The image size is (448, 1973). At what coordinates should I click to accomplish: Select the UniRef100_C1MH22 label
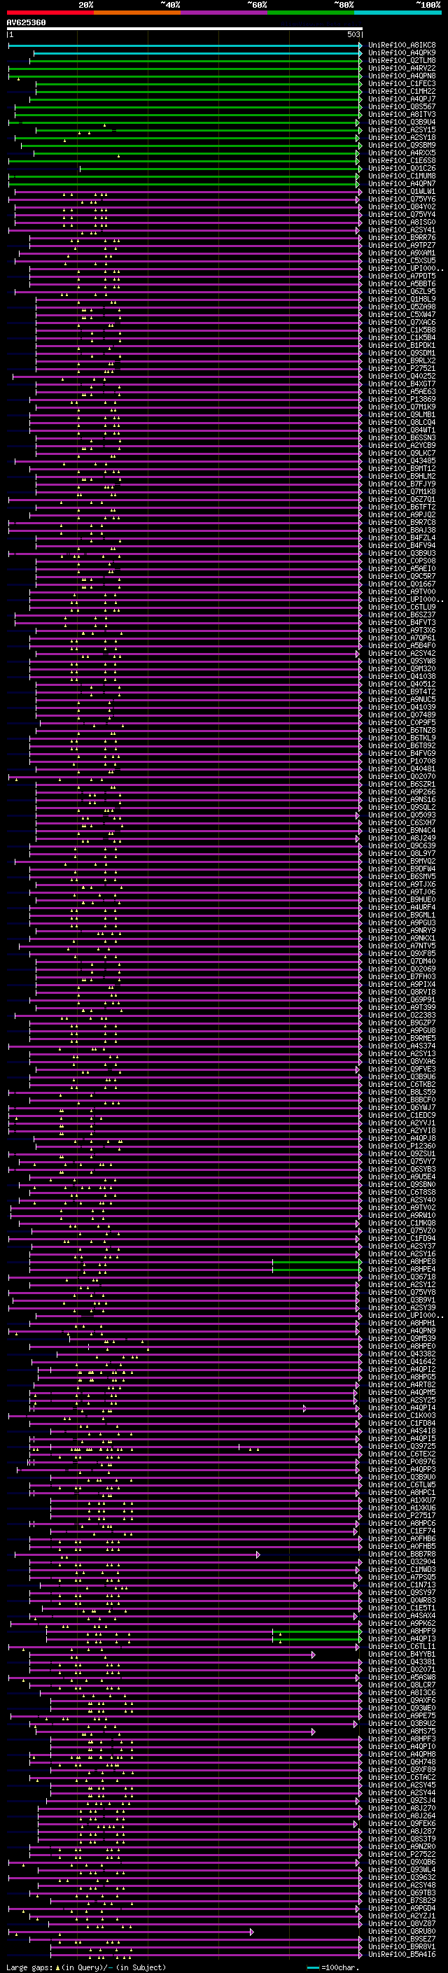(x=401, y=91)
